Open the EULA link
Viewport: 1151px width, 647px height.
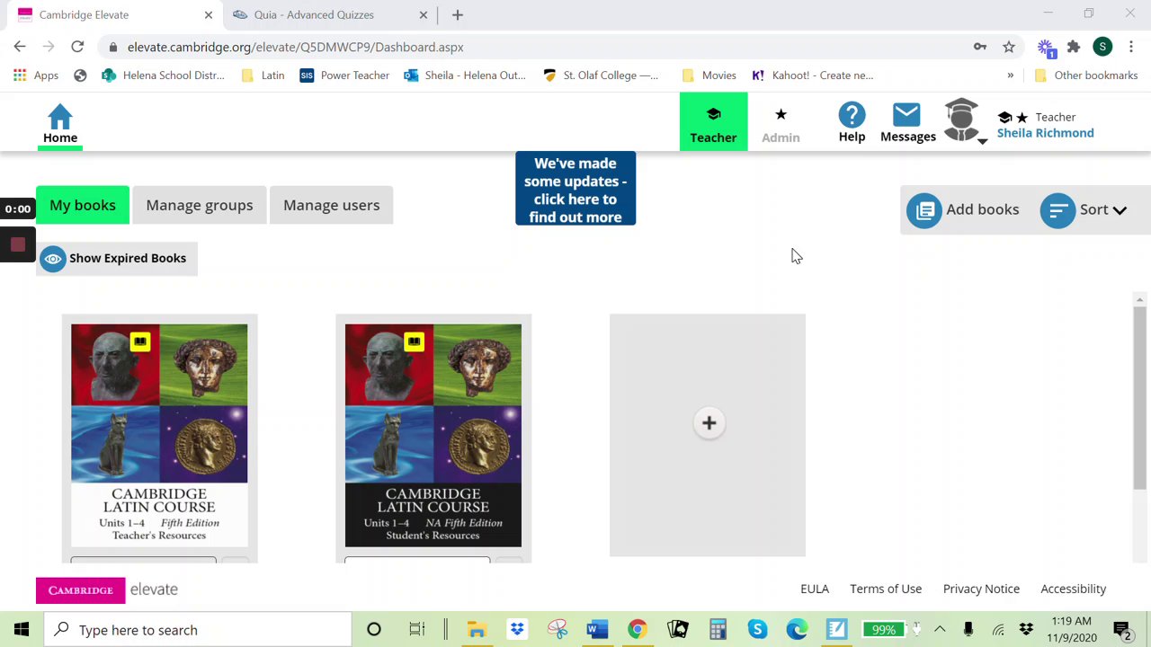tap(815, 589)
